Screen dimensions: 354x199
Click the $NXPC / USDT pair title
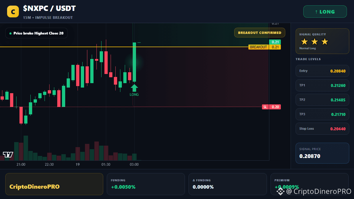point(50,9)
